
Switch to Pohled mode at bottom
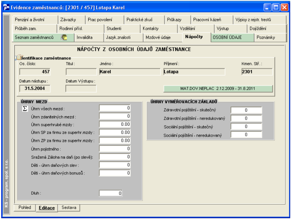pyautogui.click(x=25, y=207)
